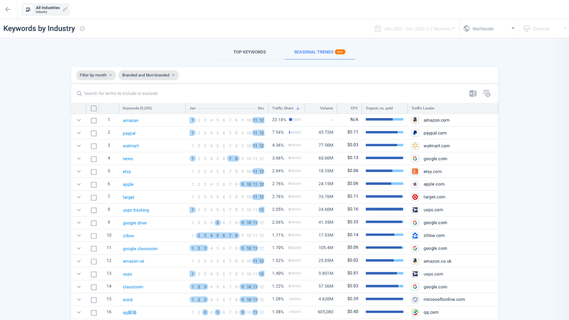
Task: Open the zillow keyword link
Action: [x=128, y=236]
